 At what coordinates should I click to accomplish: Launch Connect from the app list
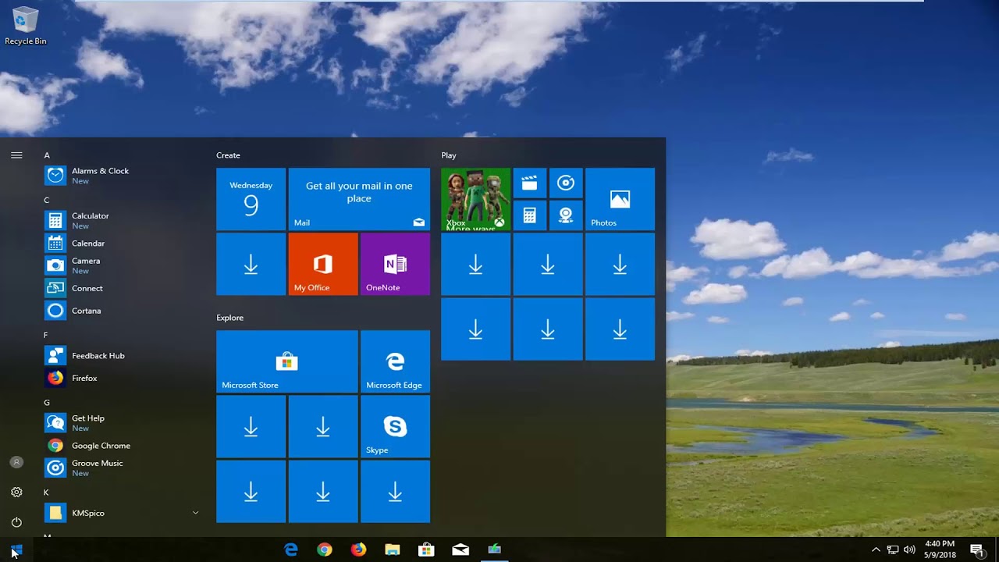click(121, 288)
